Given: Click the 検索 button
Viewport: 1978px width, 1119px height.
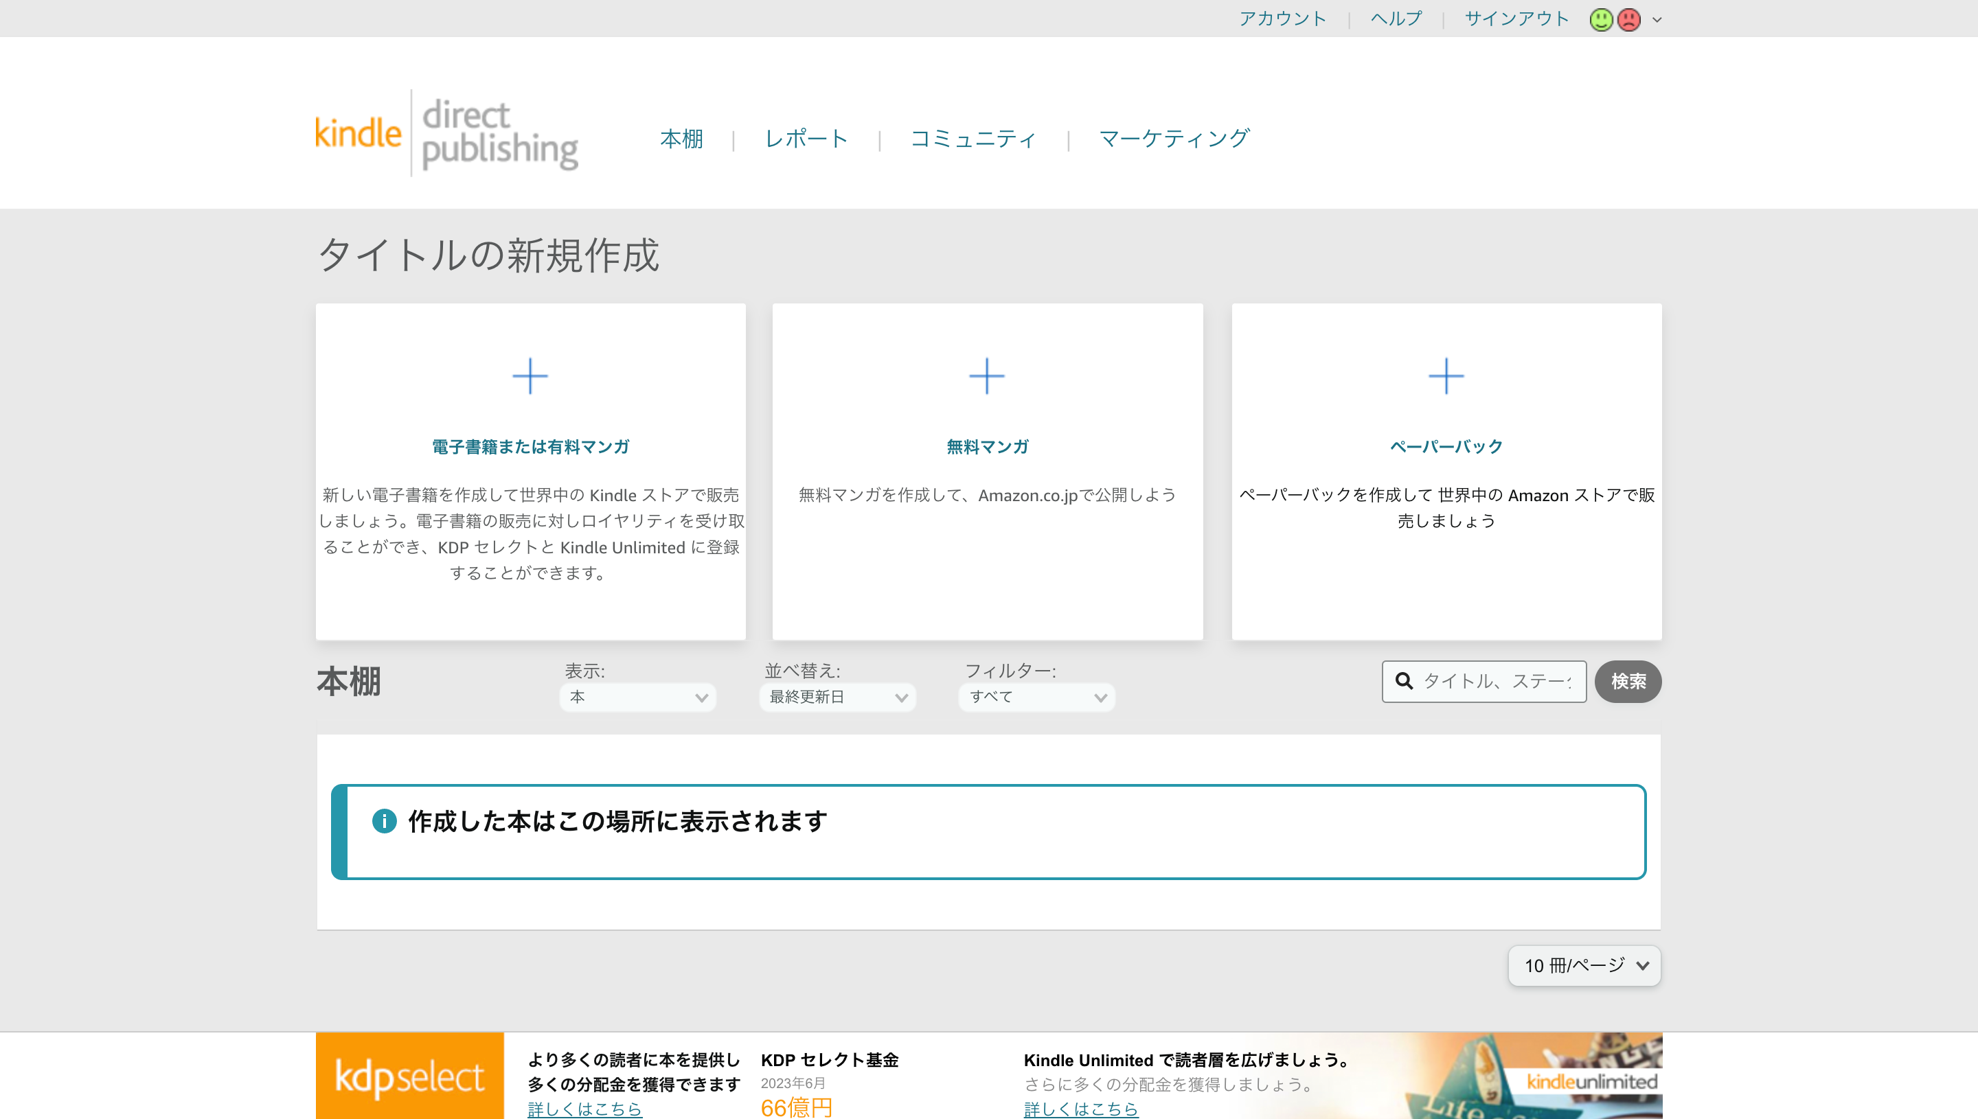Looking at the screenshot, I should (x=1628, y=681).
